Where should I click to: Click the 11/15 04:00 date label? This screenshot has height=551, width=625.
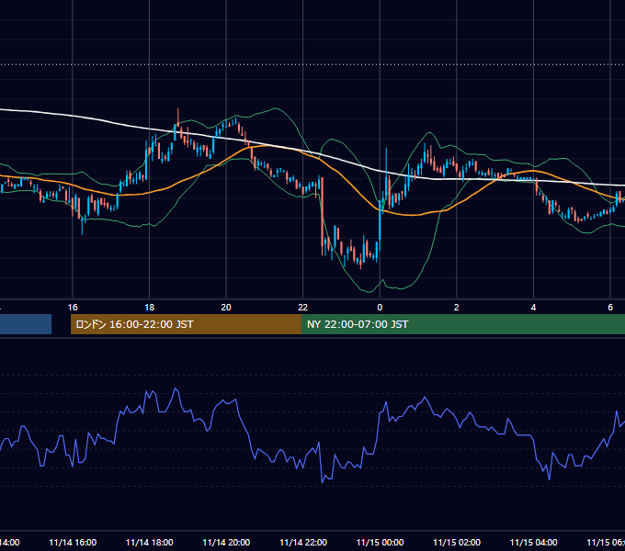click(533, 543)
